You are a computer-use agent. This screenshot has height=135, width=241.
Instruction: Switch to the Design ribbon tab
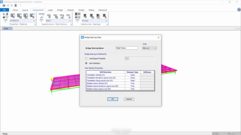click(81, 10)
